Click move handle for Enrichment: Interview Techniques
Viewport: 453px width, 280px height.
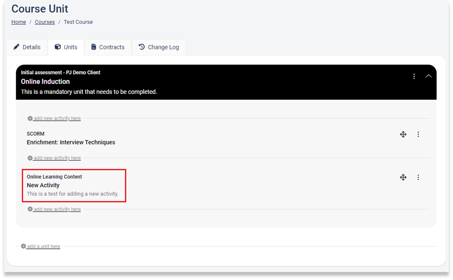pos(403,135)
